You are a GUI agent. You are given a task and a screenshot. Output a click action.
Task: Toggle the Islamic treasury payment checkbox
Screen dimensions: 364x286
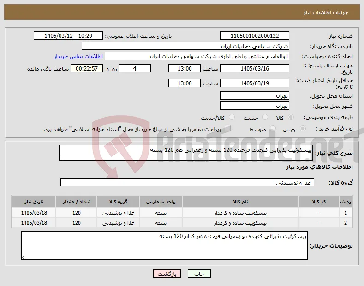pyautogui.click(x=228, y=128)
